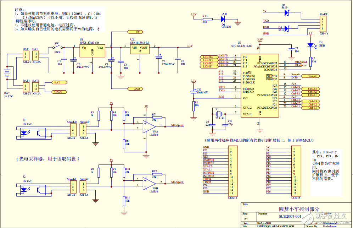Click the D3 5819 diode symbol

coord(287,28)
